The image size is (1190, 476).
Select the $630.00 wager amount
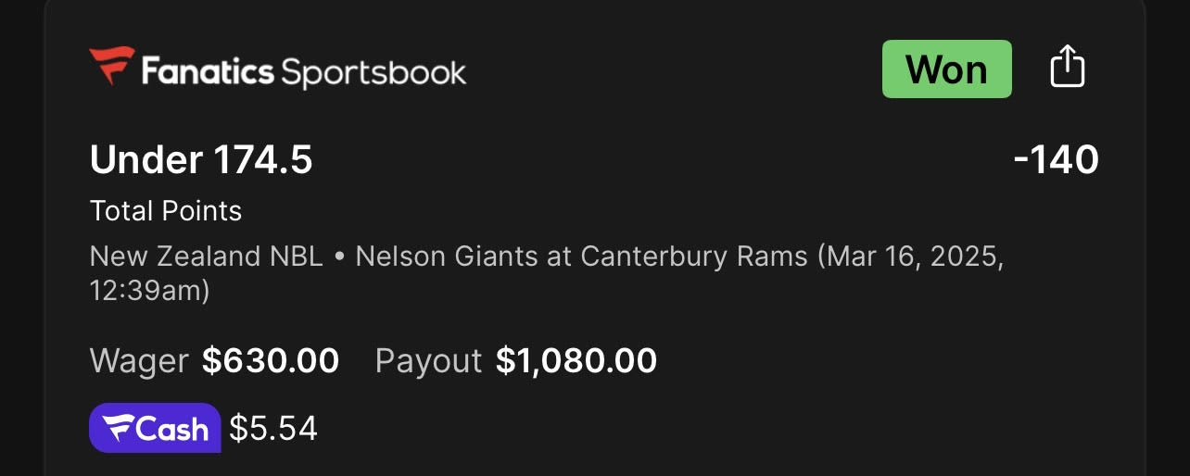271,360
